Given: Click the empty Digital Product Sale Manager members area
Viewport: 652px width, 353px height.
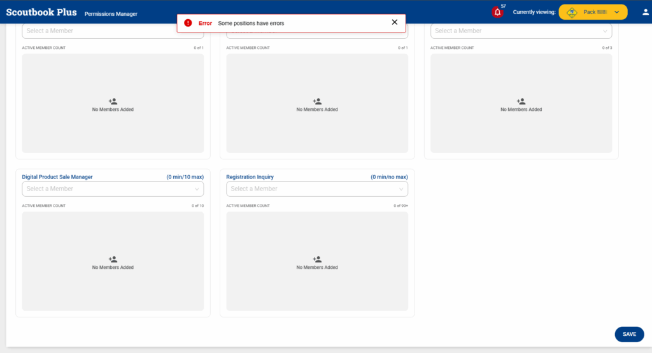Looking at the screenshot, I should pyautogui.click(x=113, y=287).
